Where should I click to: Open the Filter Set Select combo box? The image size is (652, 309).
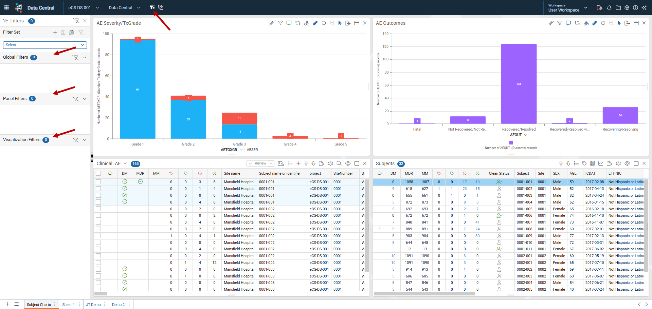[45, 45]
